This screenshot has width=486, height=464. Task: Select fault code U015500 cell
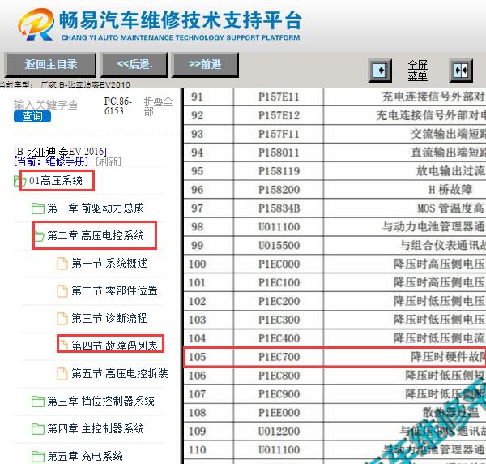[x=279, y=246]
